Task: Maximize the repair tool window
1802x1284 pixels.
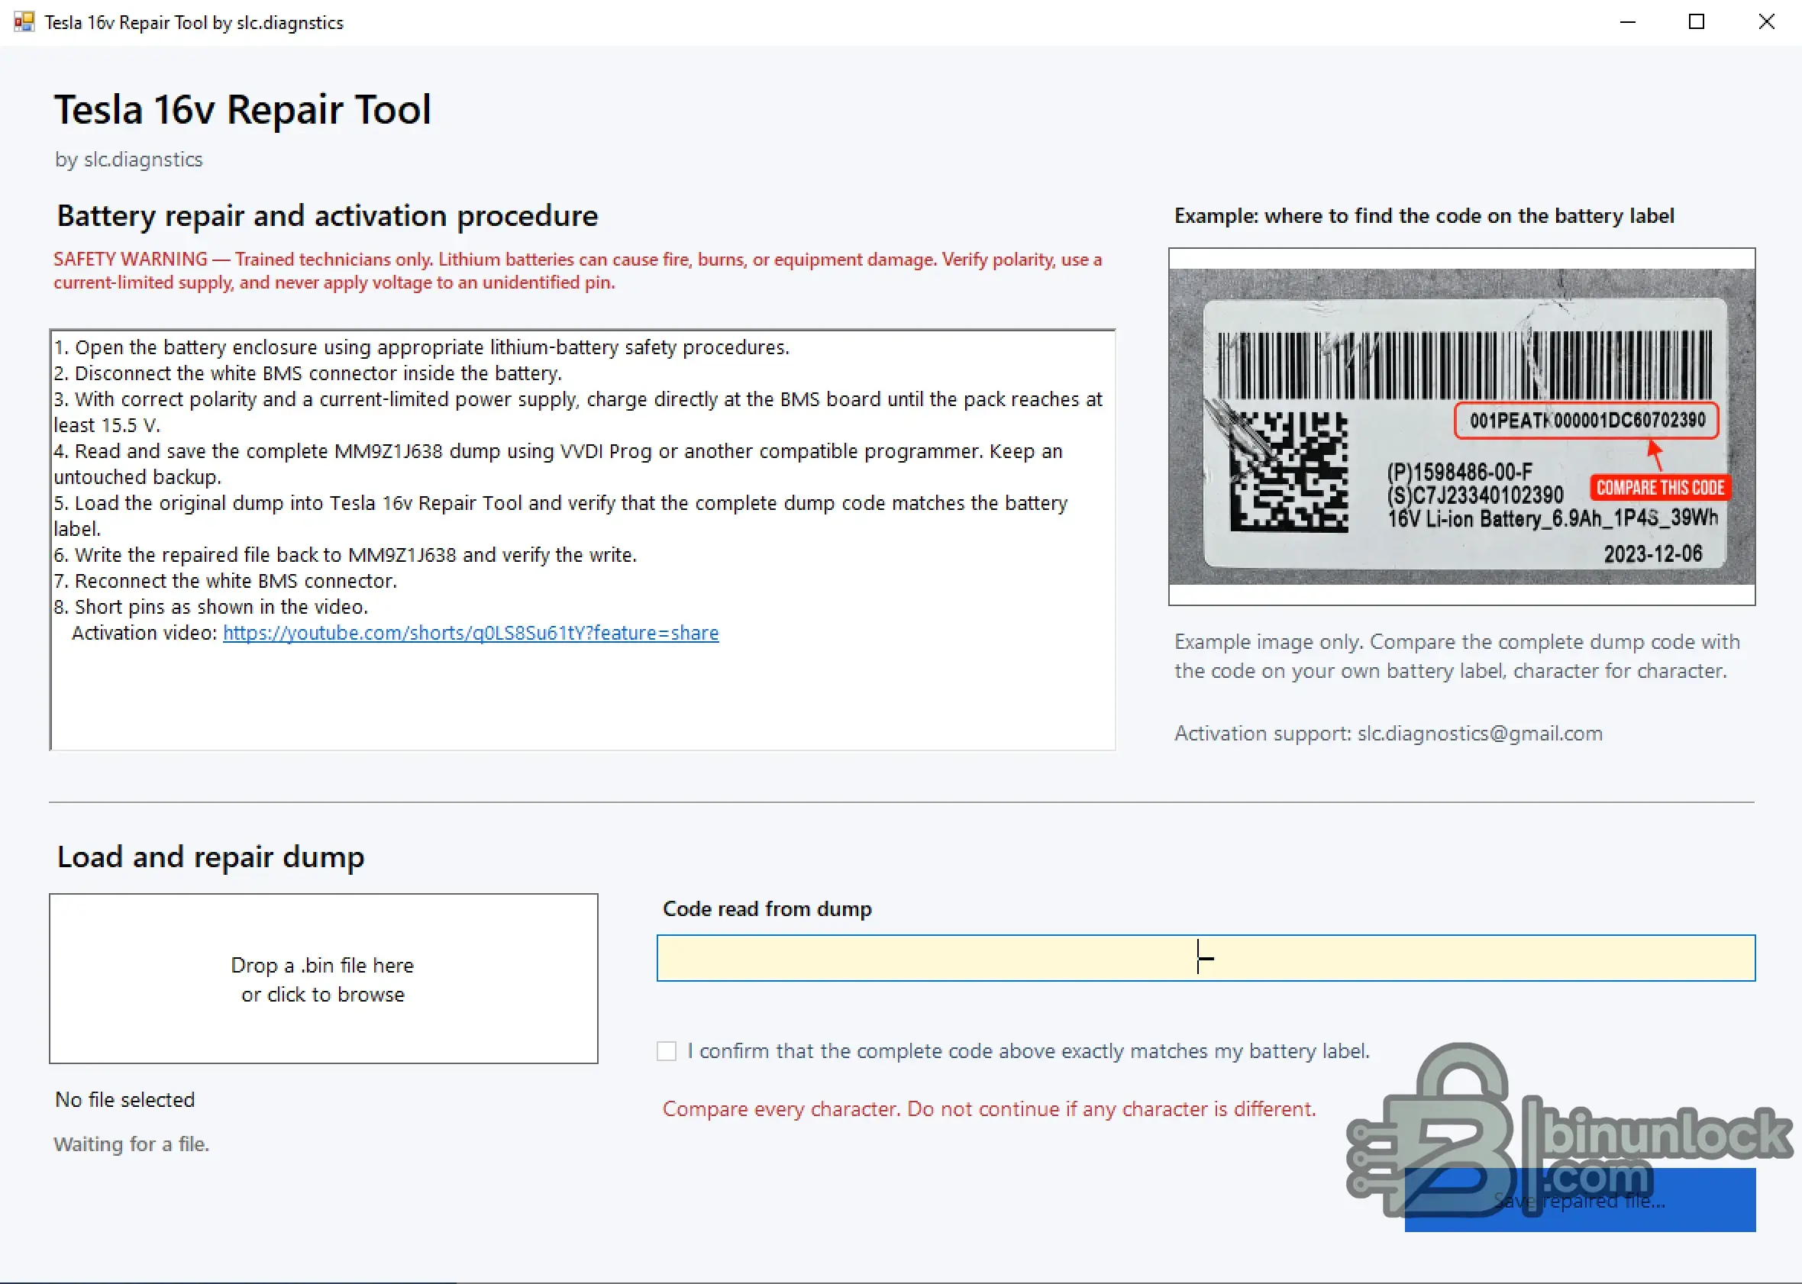Action: tap(1697, 22)
